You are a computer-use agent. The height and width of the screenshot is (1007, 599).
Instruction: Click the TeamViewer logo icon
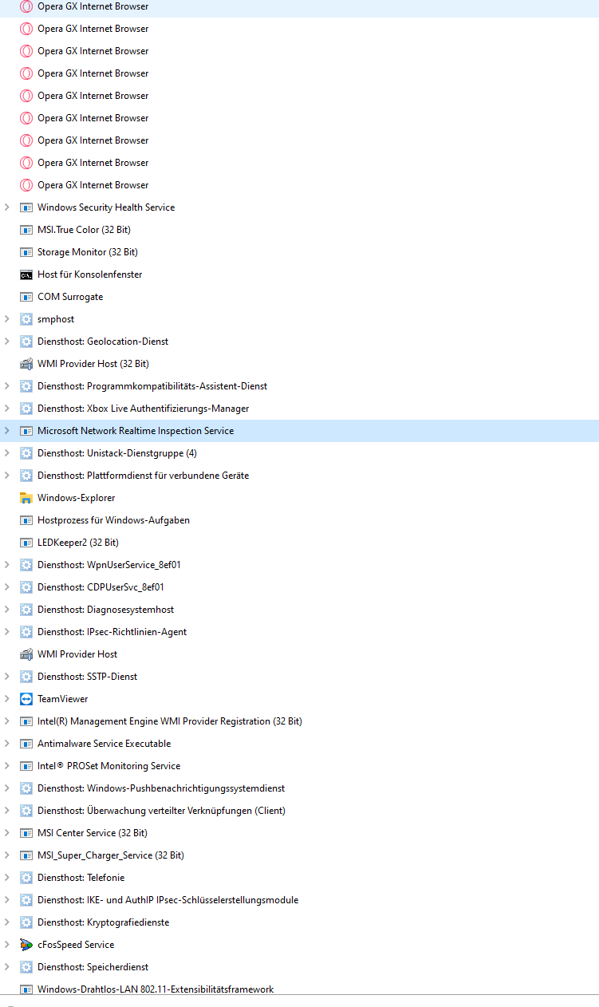[26, 699]
